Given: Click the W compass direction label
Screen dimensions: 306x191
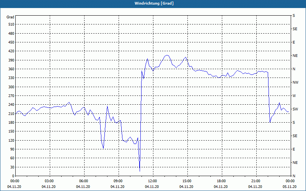Looking at the screenshot, I should (x=294, y=96).
